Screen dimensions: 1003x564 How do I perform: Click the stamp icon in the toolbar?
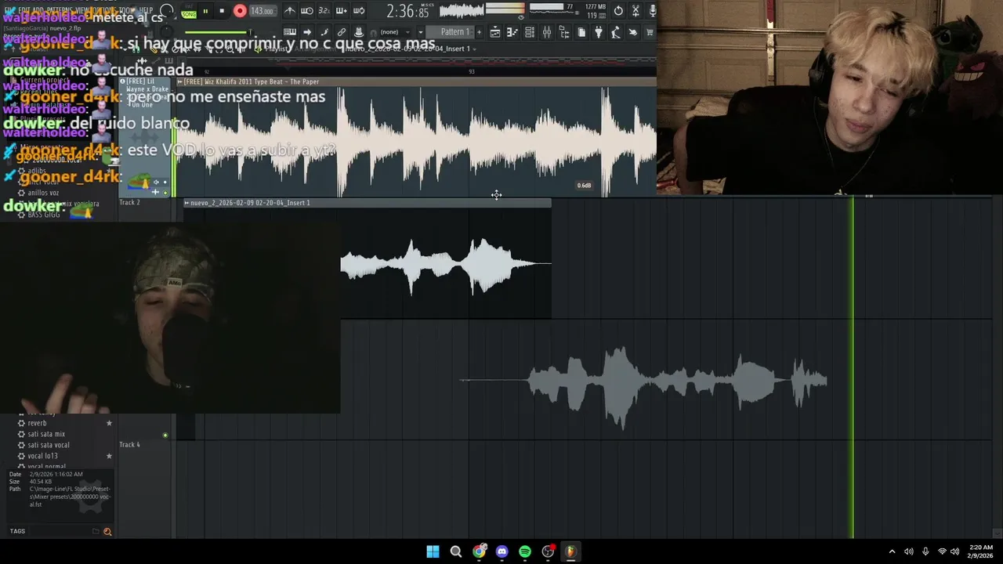359,32
